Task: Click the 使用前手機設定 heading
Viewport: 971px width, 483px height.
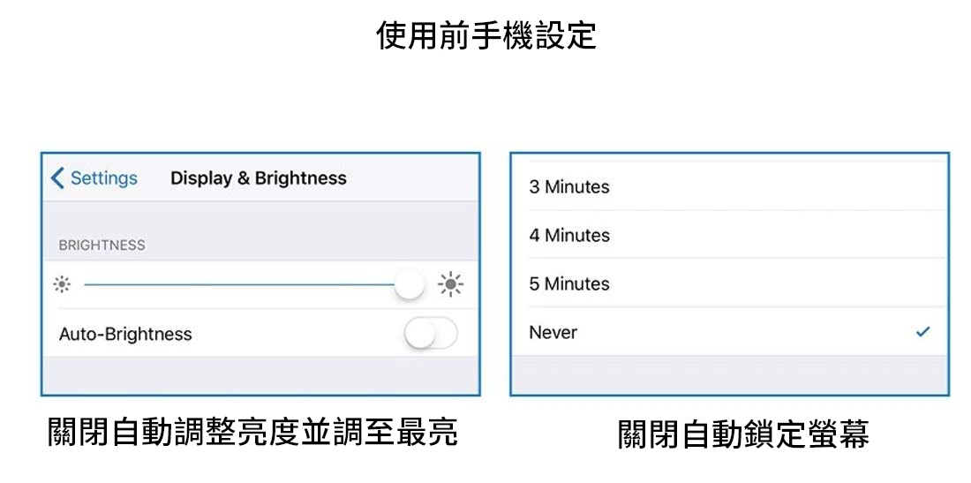Action: [x=485, y=36]
